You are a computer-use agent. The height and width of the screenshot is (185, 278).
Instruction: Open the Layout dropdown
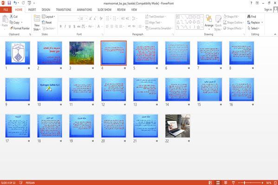click(48, 17)
